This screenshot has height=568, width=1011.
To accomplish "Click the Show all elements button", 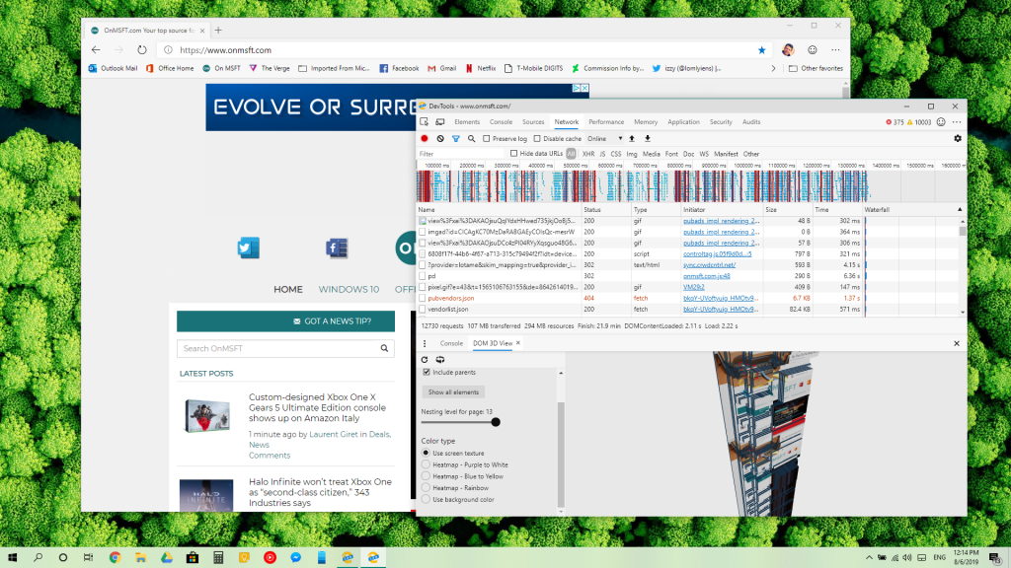I will [453, 392].
